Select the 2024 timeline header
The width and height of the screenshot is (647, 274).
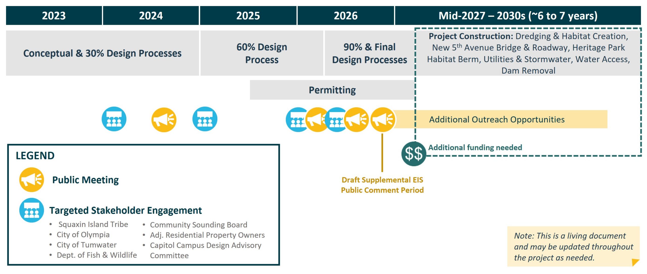[151, 16]
